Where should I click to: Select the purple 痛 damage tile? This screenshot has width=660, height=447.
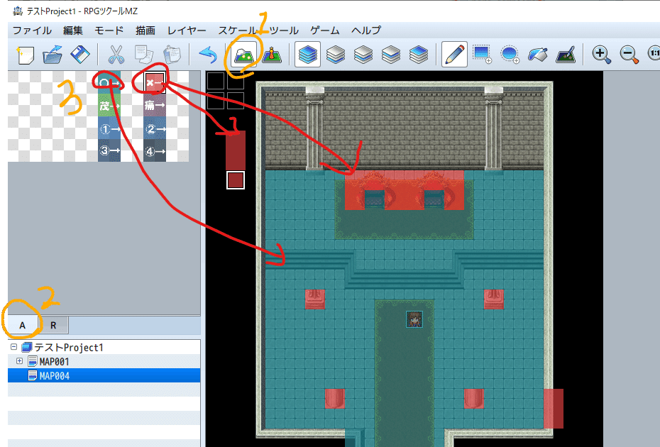point(155,105)
